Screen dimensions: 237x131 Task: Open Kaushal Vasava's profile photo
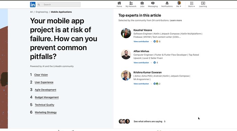[x=126, y=33]
